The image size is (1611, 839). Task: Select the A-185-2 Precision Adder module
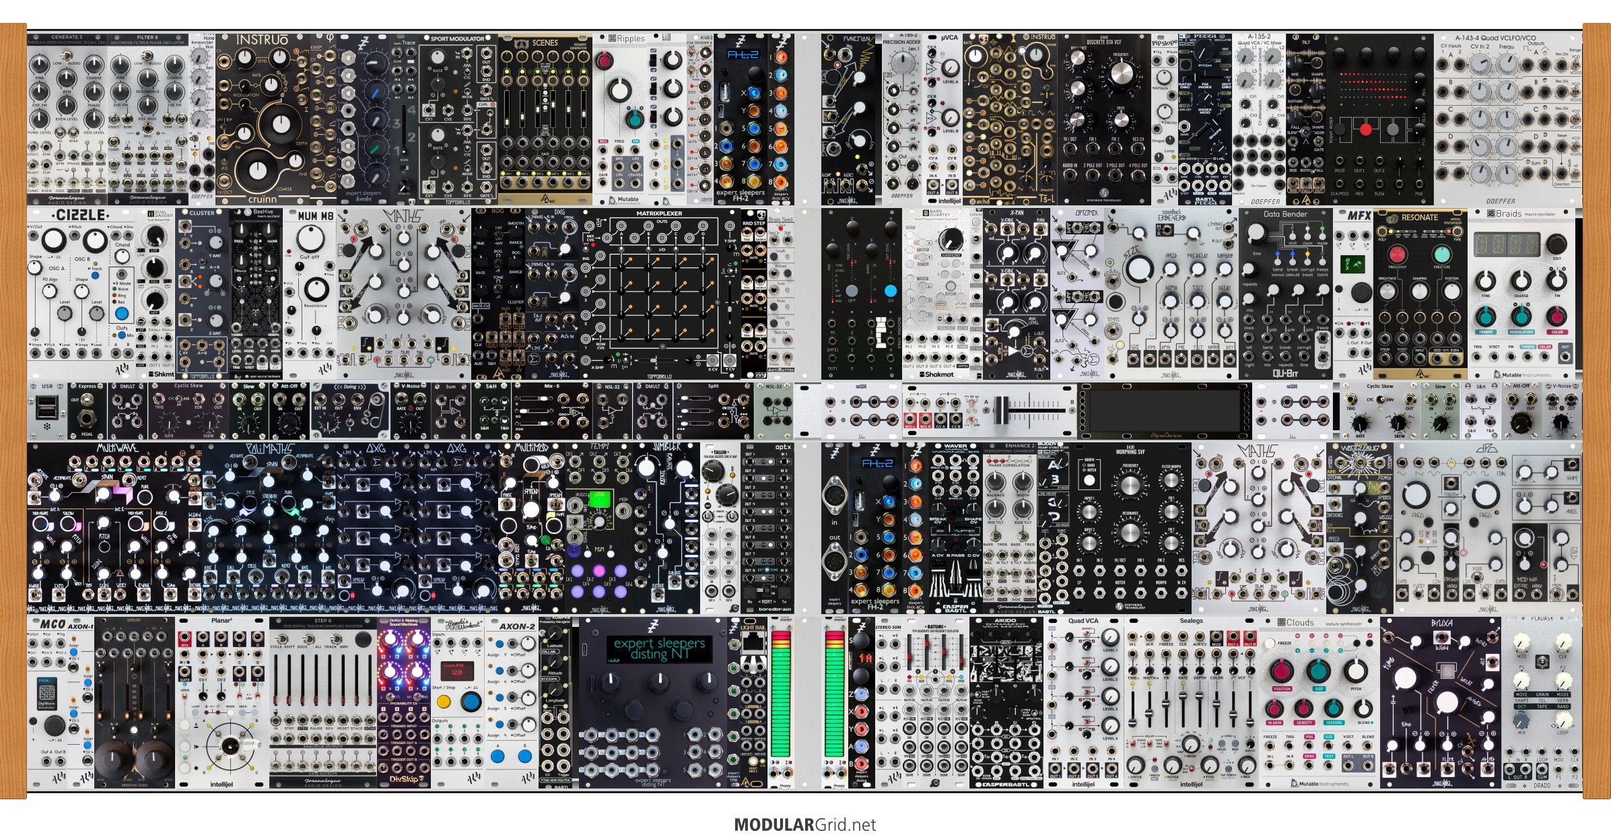902,119
